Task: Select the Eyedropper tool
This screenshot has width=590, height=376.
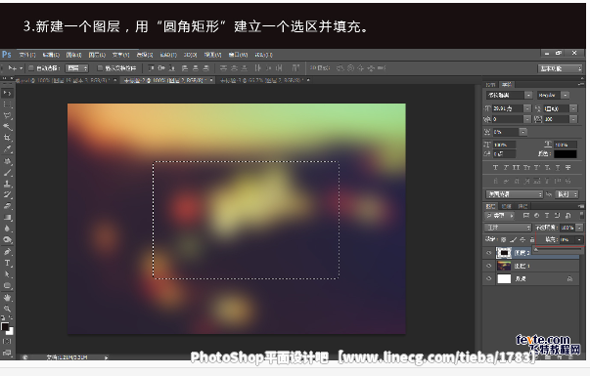Action: pos(7,149)
